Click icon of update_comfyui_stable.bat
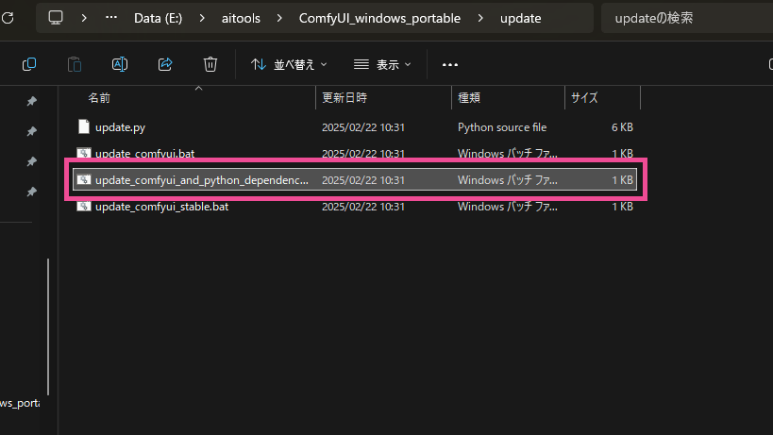 pyautogui.click(x=84, y=206)
